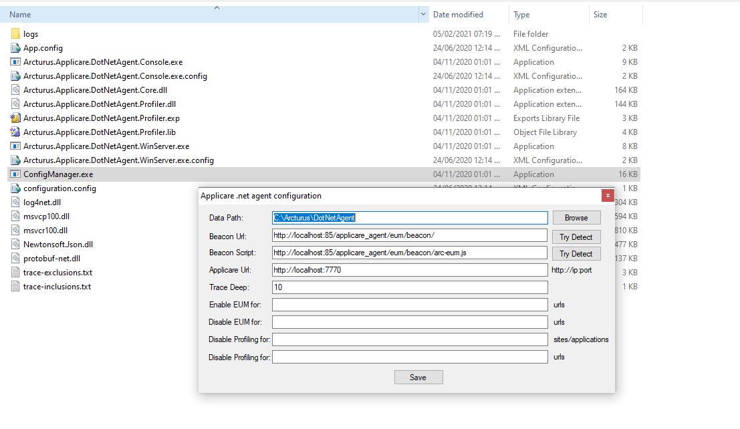The width and height of the screenshot is (740, 429).
Task: Click Try Detect beside Beacon Url
Action: (x=576, y=237)
